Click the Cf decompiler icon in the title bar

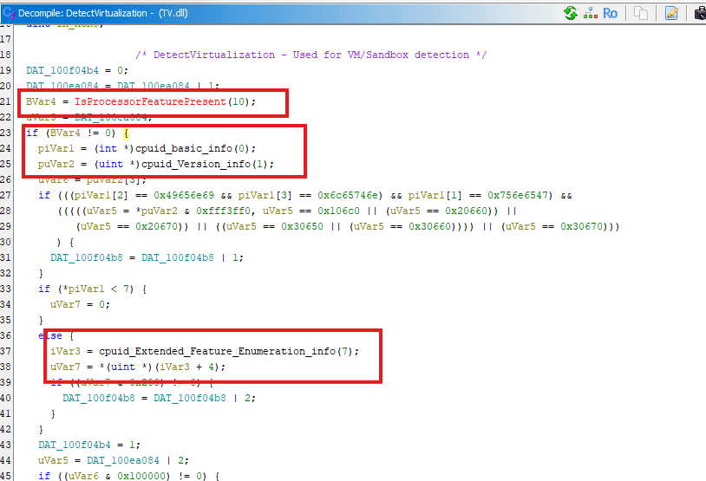(x=9, y=13)
